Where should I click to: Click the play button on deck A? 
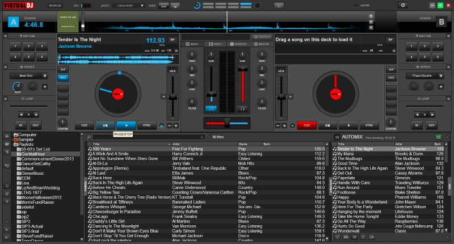[126, 125]
